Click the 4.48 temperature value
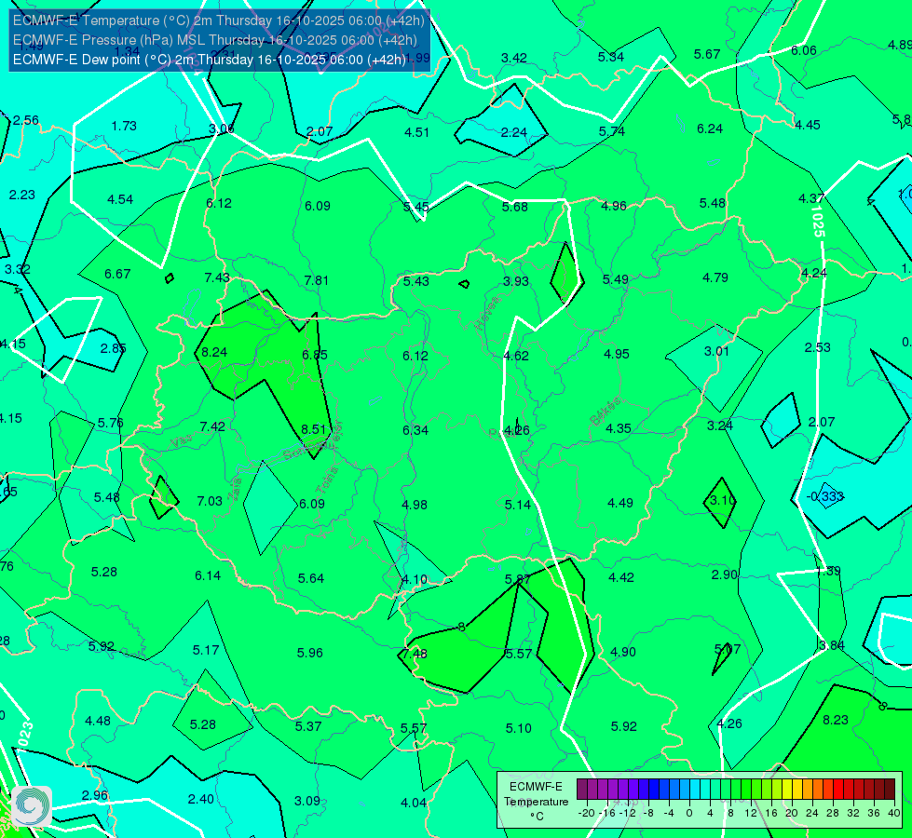This screenshot has width=912, height=838. (98, 721)
